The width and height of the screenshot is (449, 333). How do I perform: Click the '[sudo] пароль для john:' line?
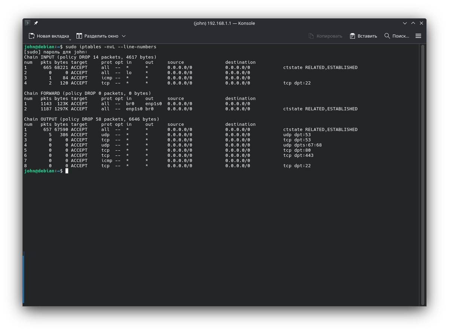(56, 52)
